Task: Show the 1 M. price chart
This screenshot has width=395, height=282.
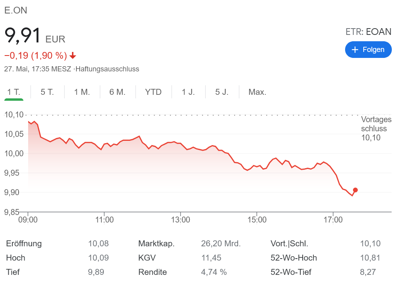Action: [82, 92]
